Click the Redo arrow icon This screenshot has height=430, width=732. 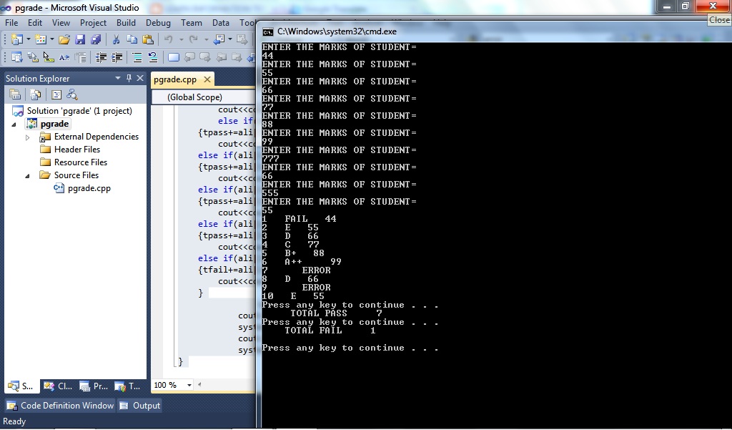pyautogui.click(x=193, y=40)
